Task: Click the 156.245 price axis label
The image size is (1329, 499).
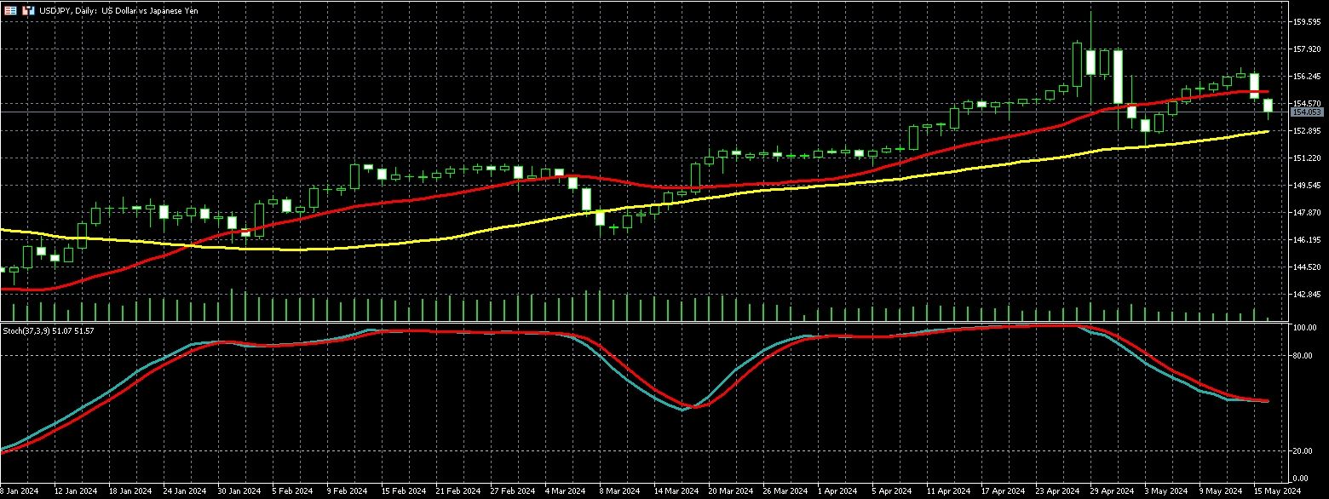Action: (1306, 76)
